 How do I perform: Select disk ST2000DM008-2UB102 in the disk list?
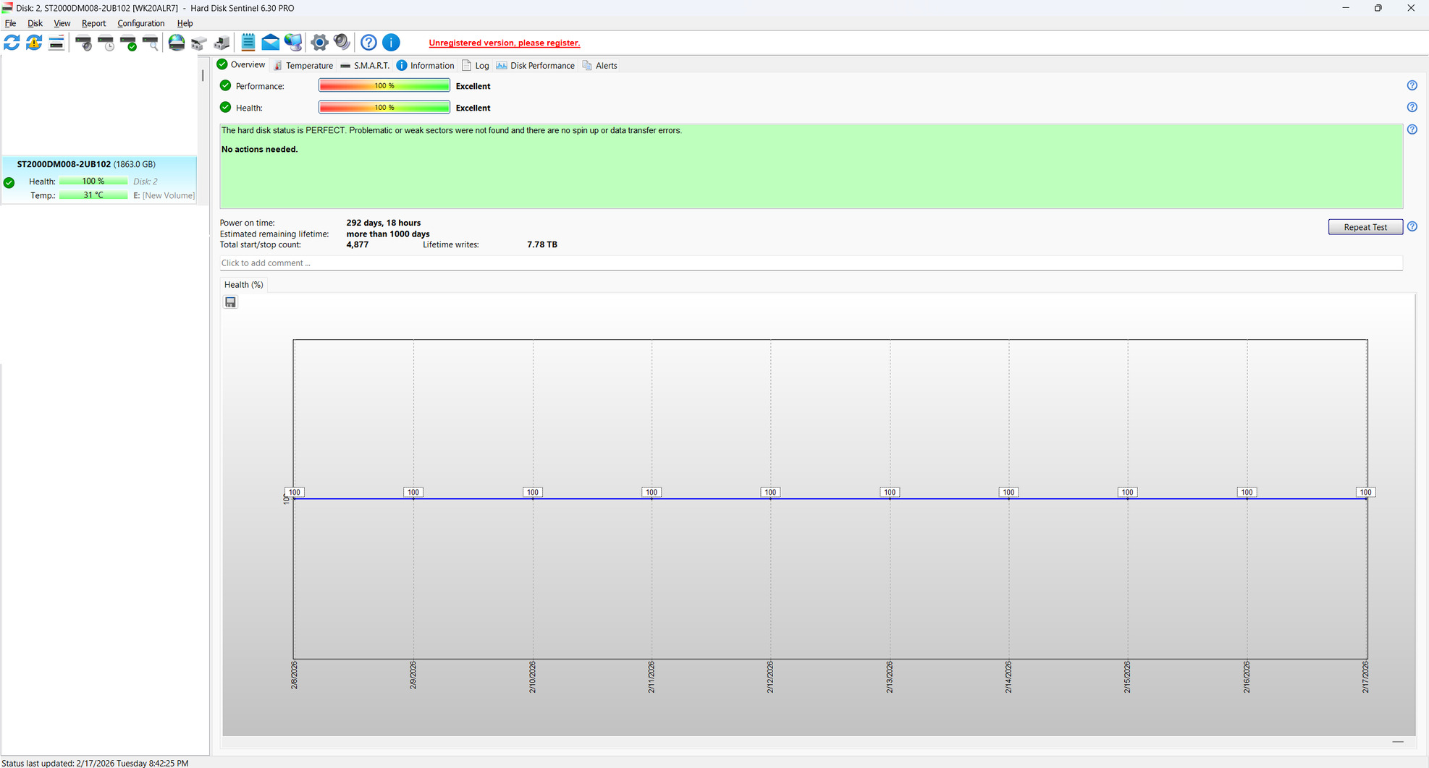[x=99, y=179]
